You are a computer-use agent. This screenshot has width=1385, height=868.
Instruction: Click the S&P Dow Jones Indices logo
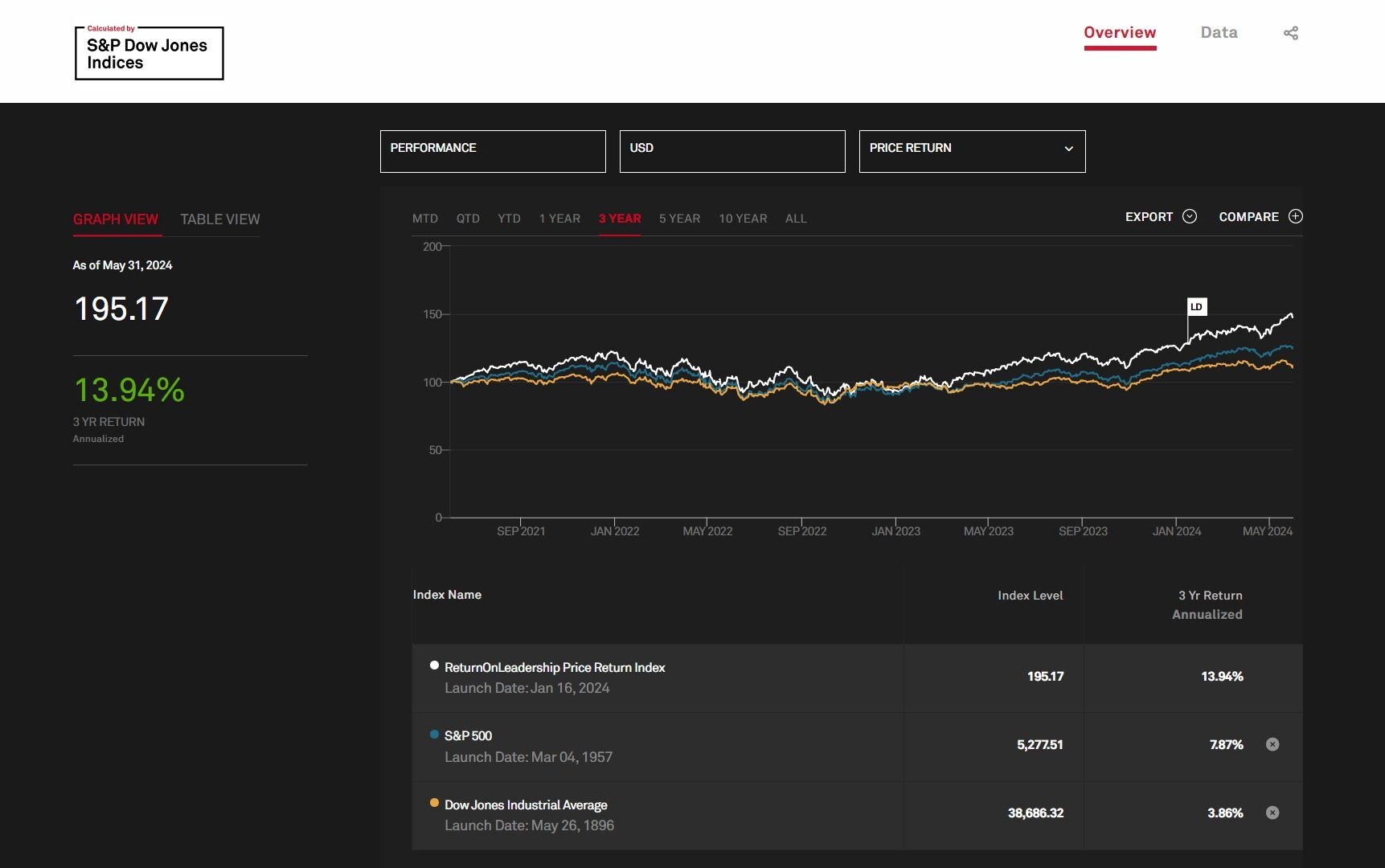click(149, 53)
